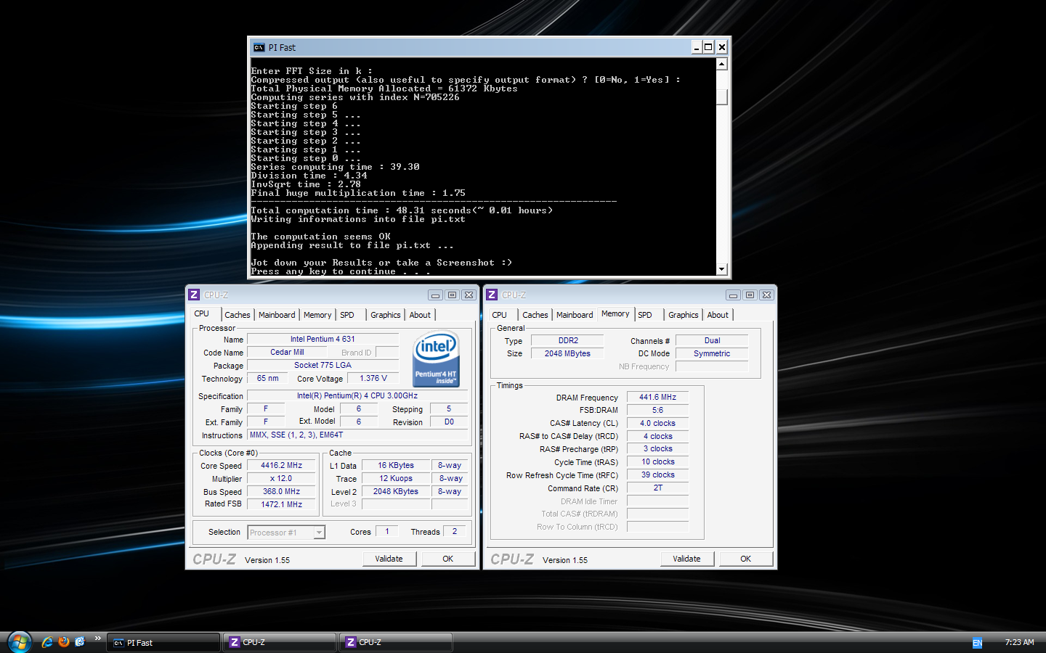Click the Name field Intel Pentium 4 631
Screen dimensions: 1046x653
323,339
